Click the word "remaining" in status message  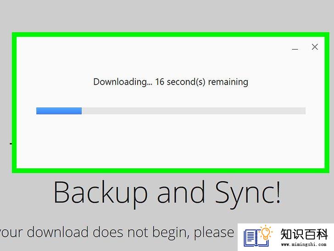click(x=228, y=82)
